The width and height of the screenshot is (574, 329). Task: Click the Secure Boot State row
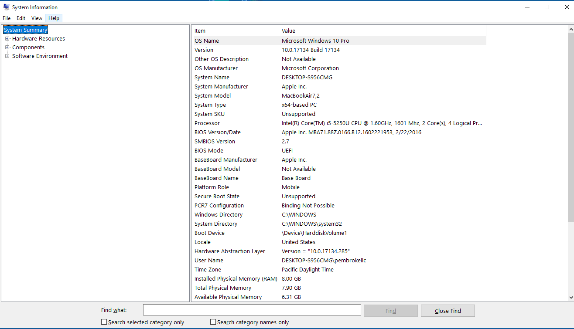pos(339,196)
